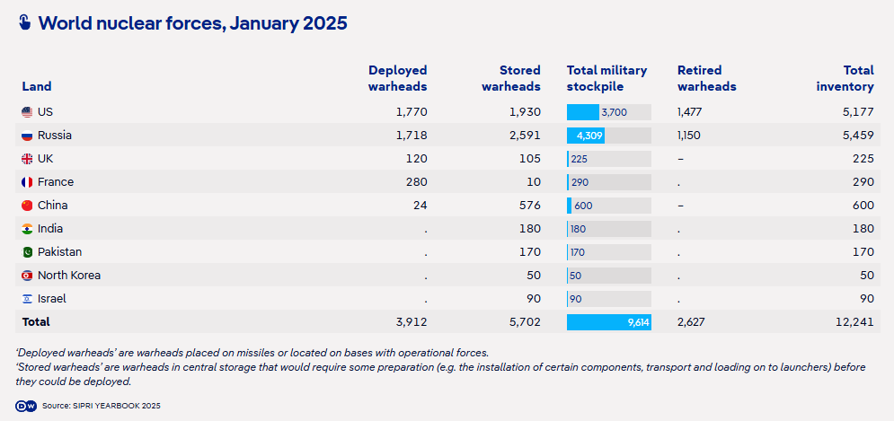894x421 pixels.
Task: Click the pointing hand icon beside title
Action: 23,23
